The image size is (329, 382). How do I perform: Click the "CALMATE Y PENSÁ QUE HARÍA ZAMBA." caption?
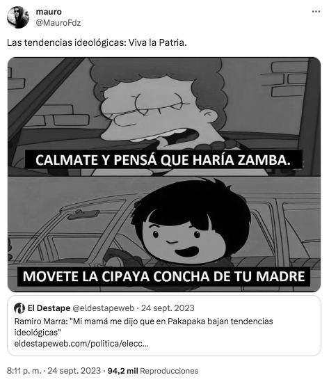click(x=163, y=160)
